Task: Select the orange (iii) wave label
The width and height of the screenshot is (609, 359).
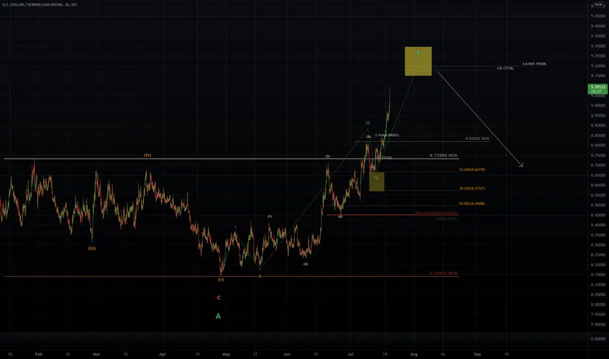Action: [x=91, y=248]
